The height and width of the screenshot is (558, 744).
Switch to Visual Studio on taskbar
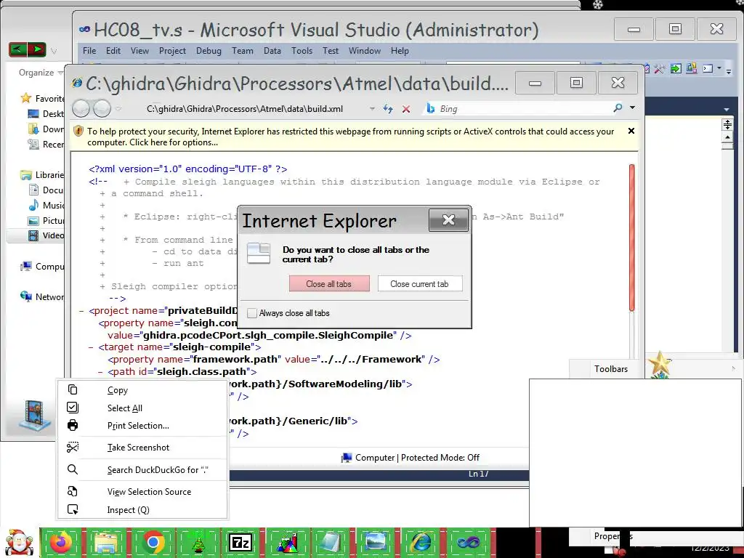click(x=468, y=542)
